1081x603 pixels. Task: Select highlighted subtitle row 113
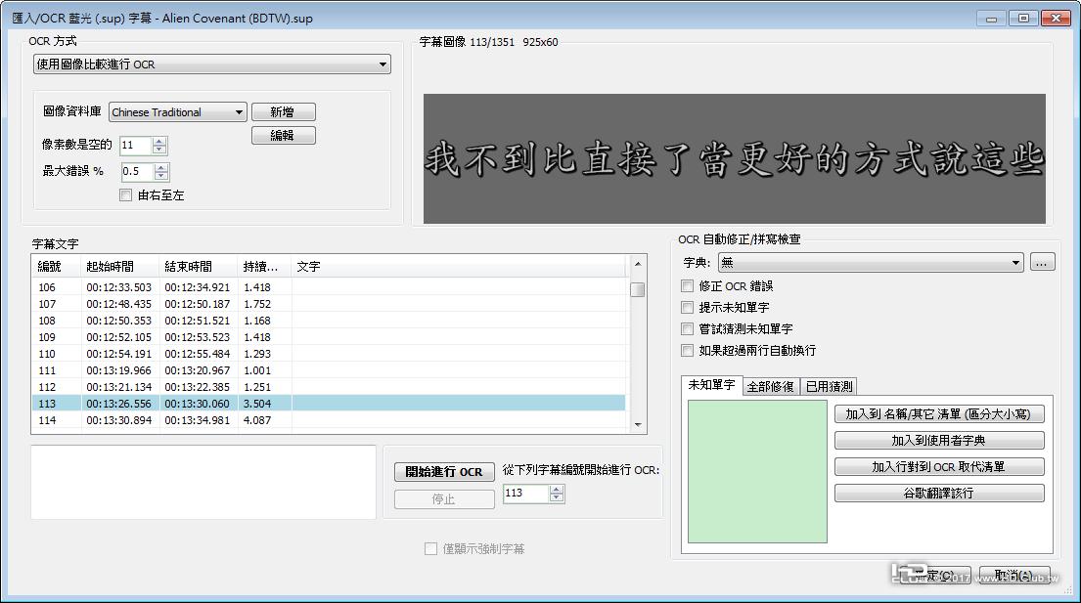[x=329, y=403]
